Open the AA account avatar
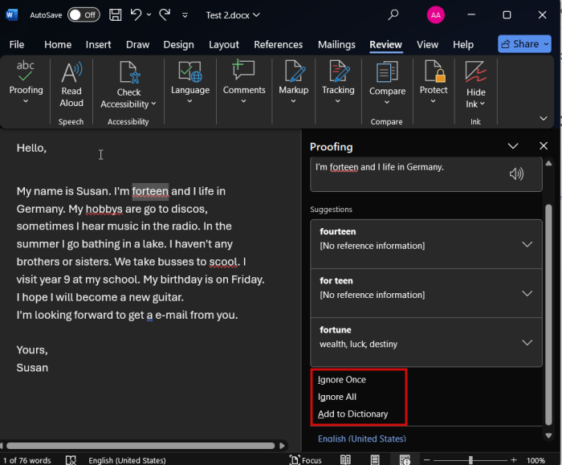This screenshot has width=562, height=465. 435,15
